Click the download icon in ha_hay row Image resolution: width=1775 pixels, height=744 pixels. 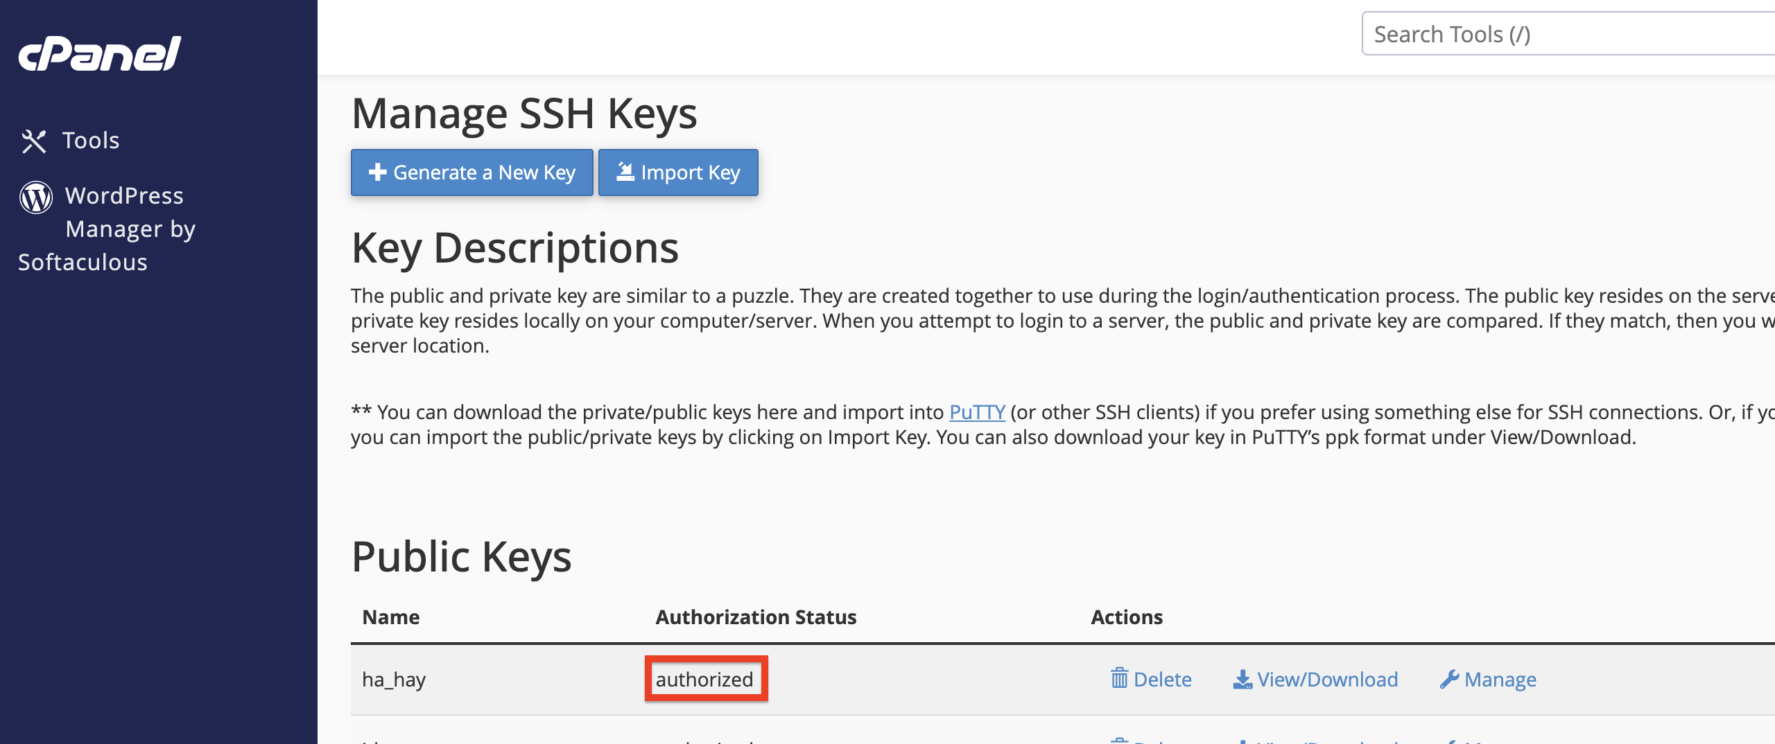click(x=1242, y=680)
